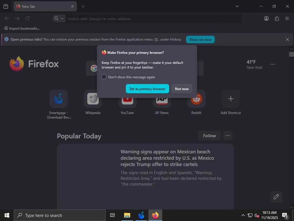Expand the list all tabs chevron
Viewport: 294px width, 221px height.
click(x=237, y=6)
